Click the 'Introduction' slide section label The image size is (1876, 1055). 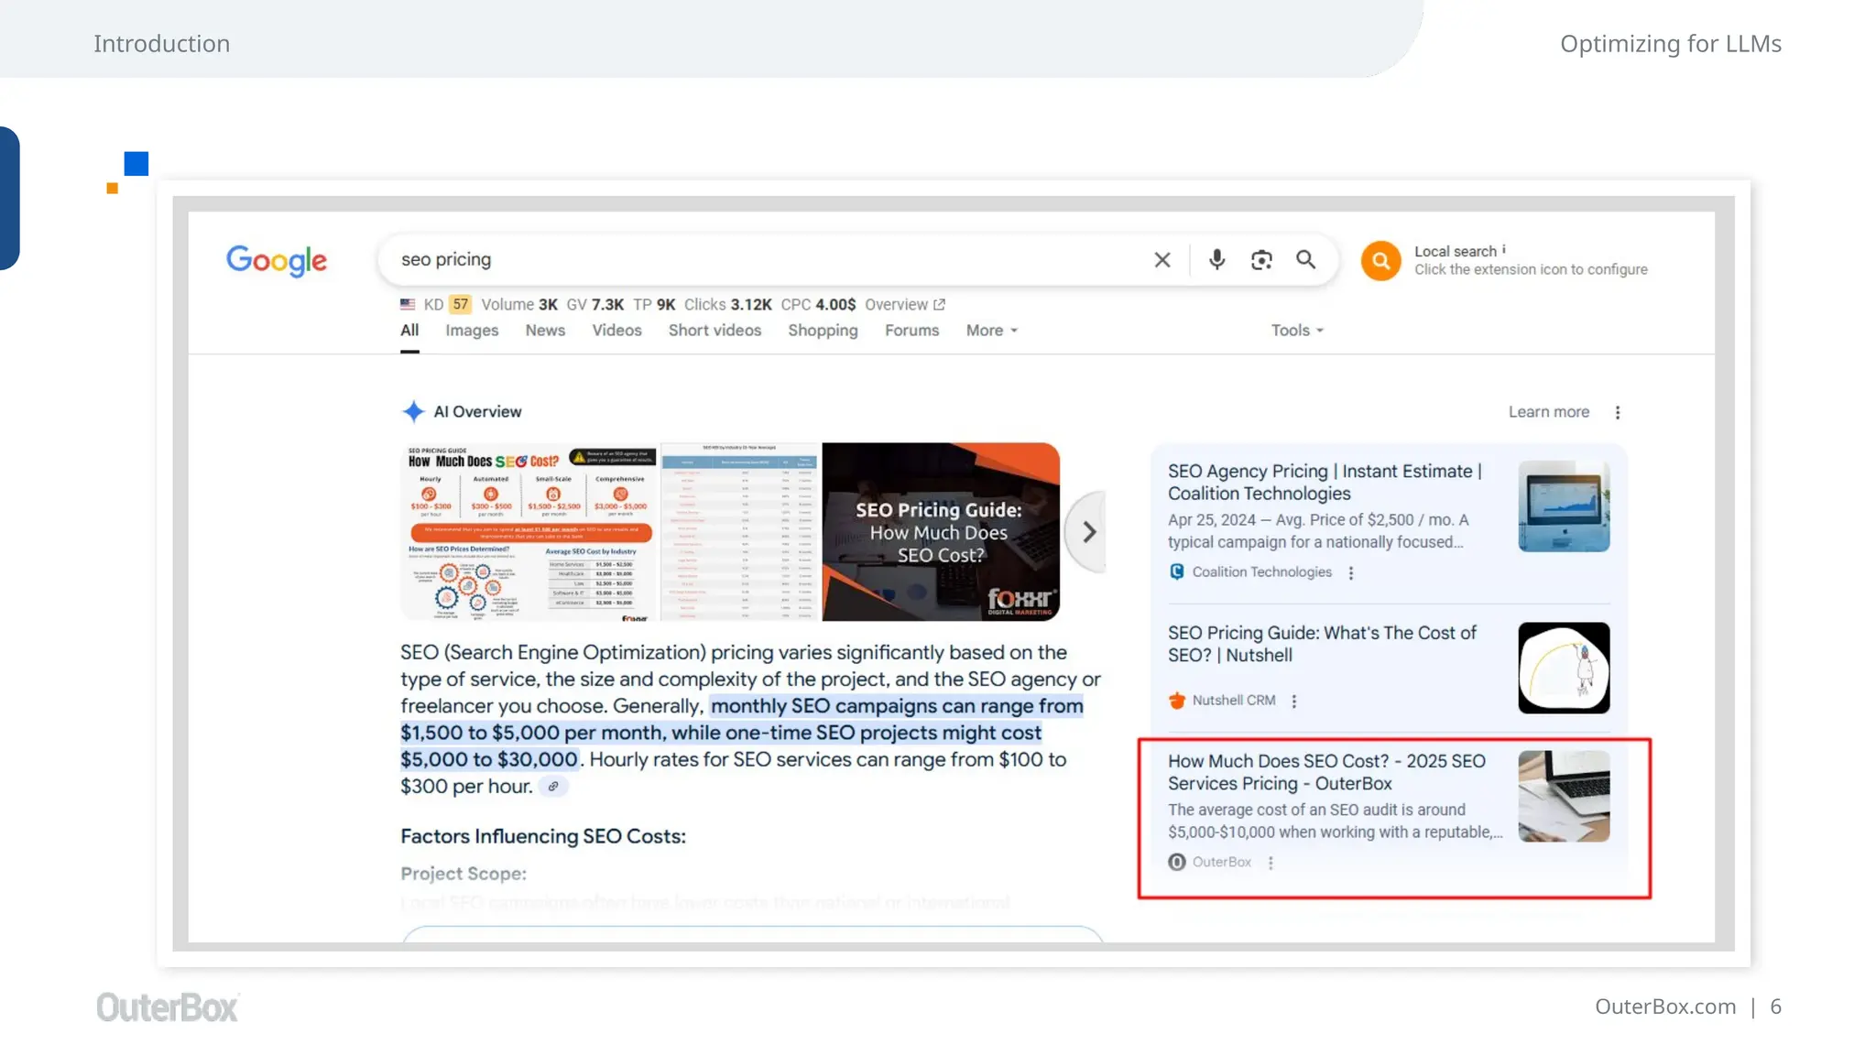tap(161, 44)
